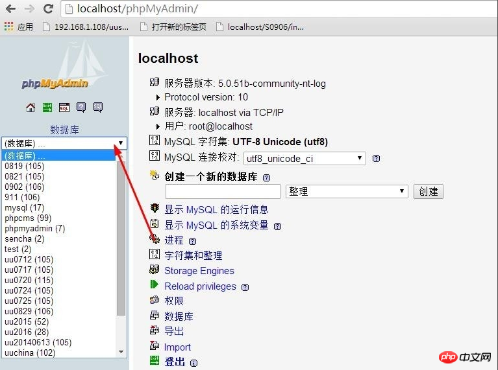498x370 pixels.
Task: Click help icon beside connection collation dropdown
Action: pos(376,159)
